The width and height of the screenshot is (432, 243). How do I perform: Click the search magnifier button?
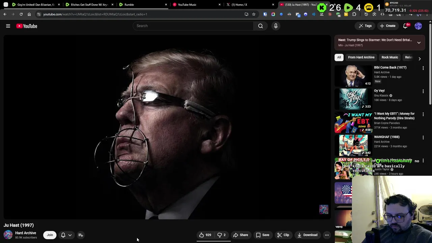point(261,26)
